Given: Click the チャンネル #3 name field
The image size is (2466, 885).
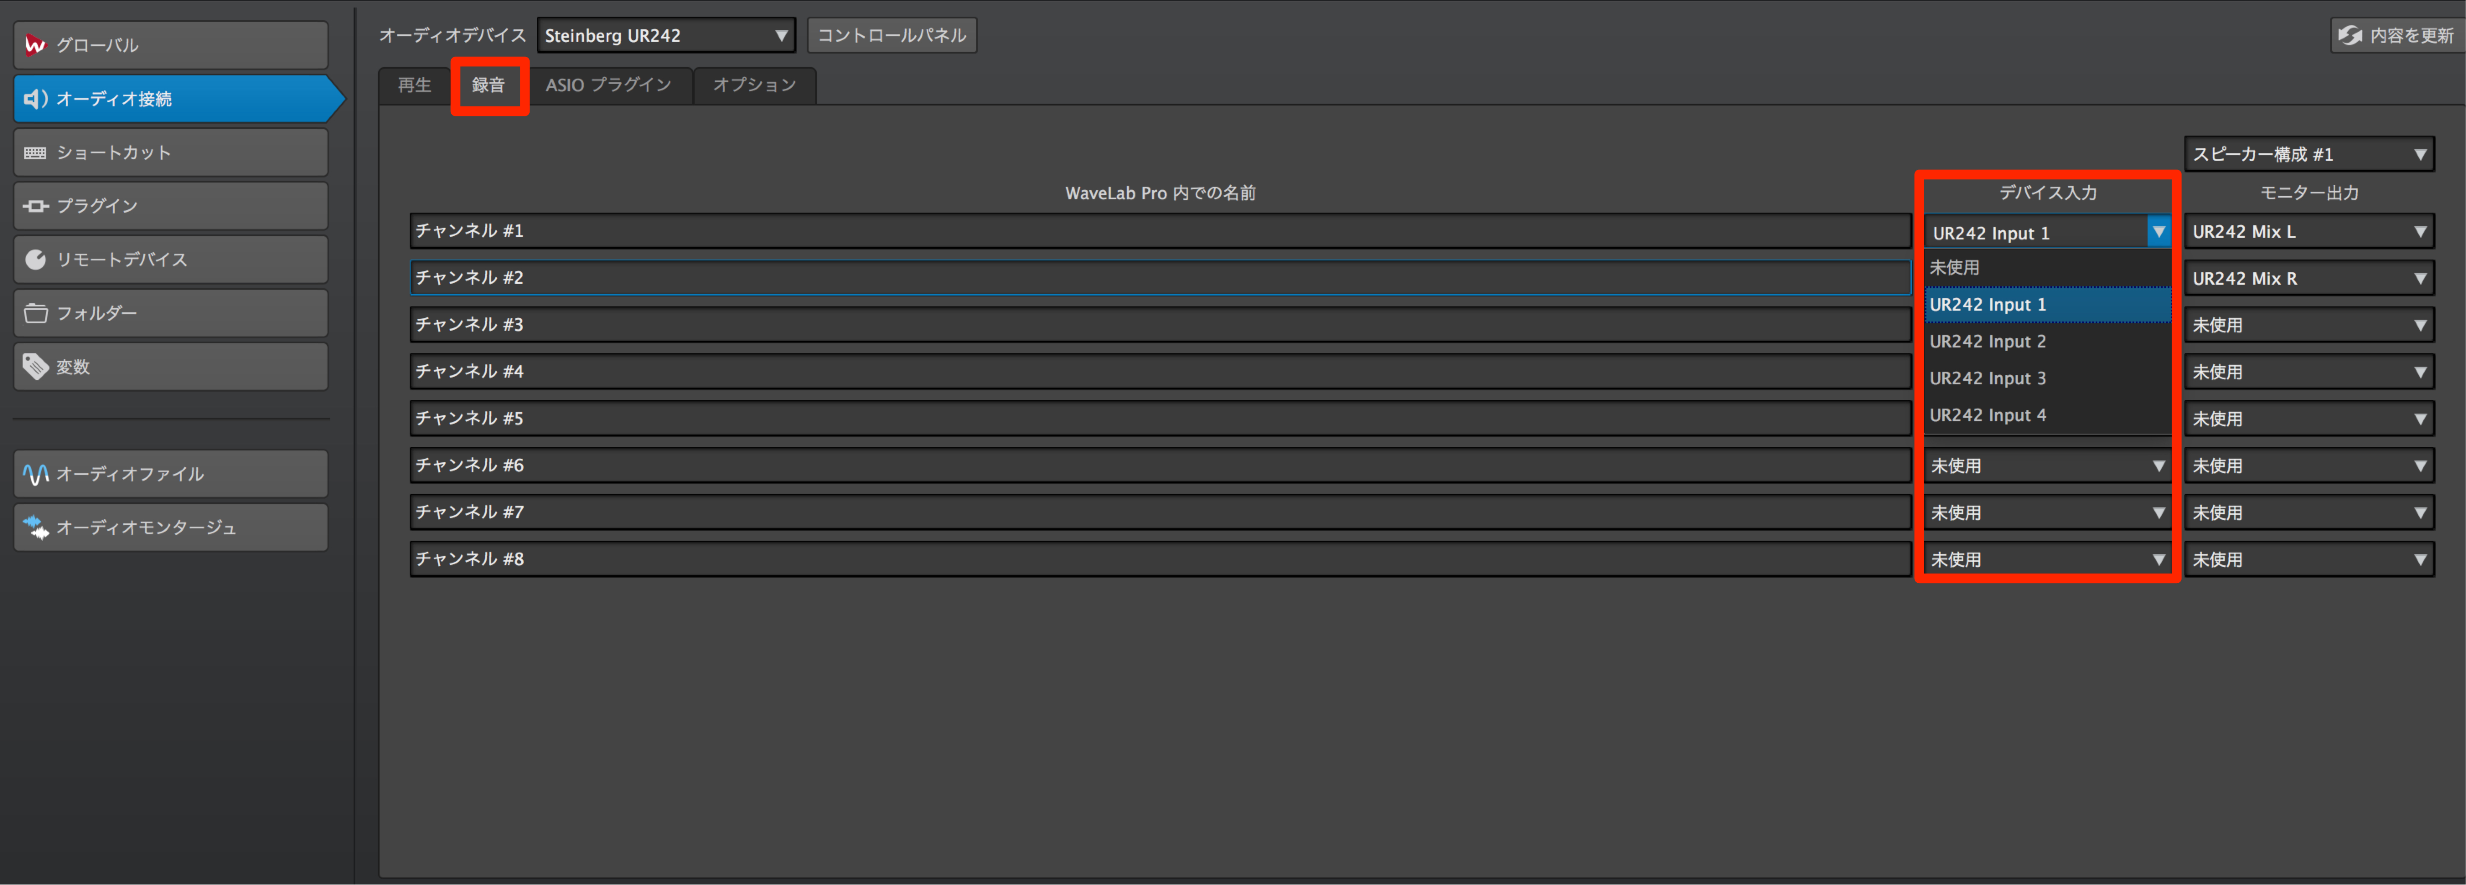Looking at the screenshot, I should point(1160,324).
